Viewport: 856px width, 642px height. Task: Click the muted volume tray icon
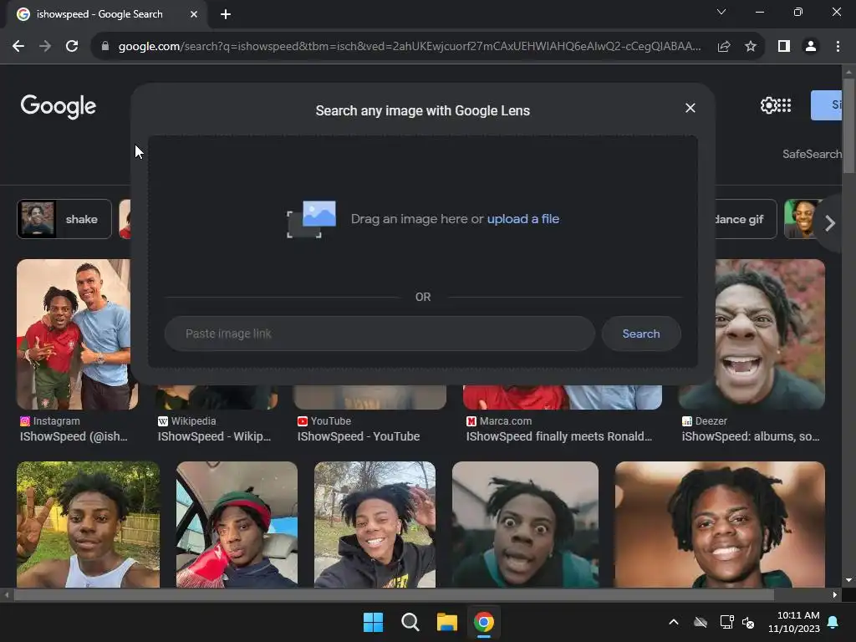click(748, 622)
